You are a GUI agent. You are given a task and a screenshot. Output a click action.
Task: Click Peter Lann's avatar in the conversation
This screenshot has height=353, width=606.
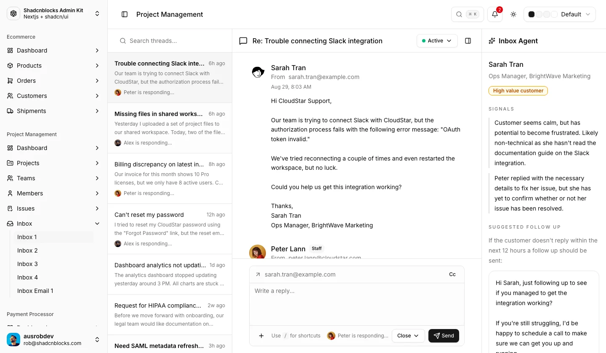[x=258, y=251]
